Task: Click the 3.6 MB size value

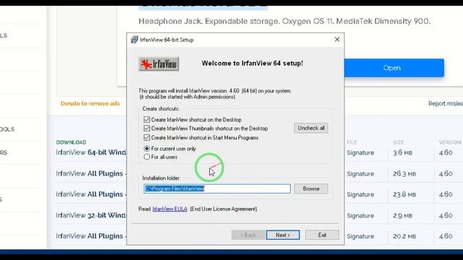Action: (x=402, y=152)
